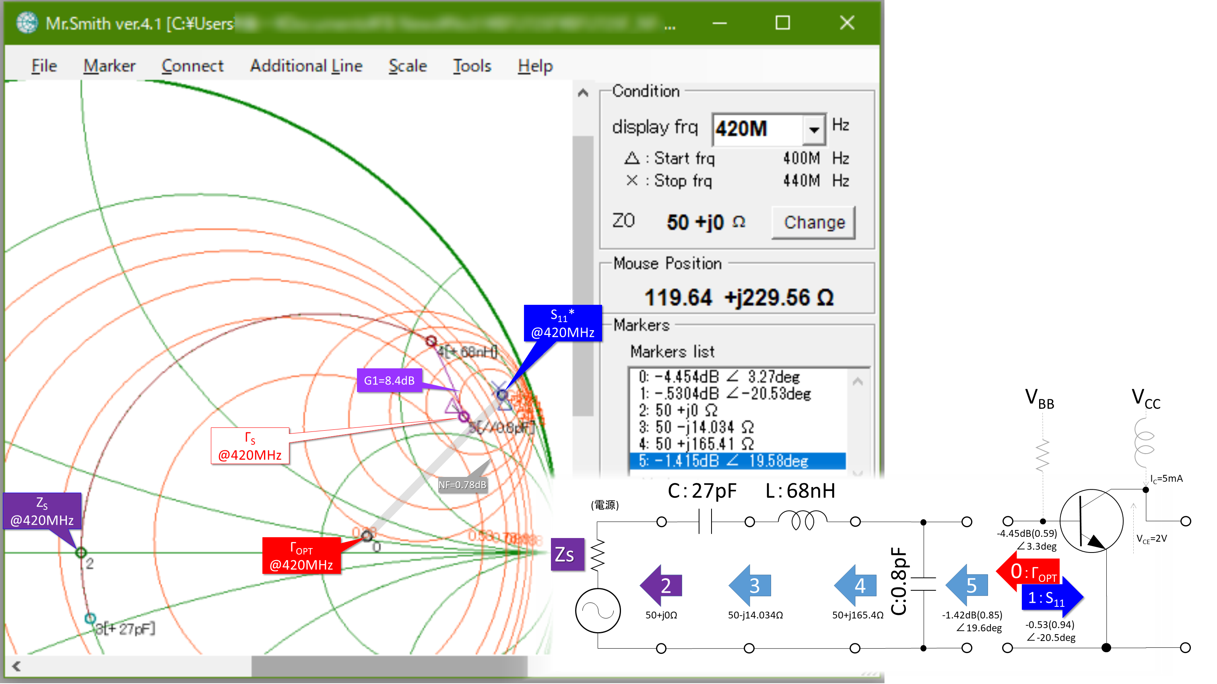Select marker 3: 50 -j14.034 Ω
Screen dimensions: 1217x684
click(737, 427)
